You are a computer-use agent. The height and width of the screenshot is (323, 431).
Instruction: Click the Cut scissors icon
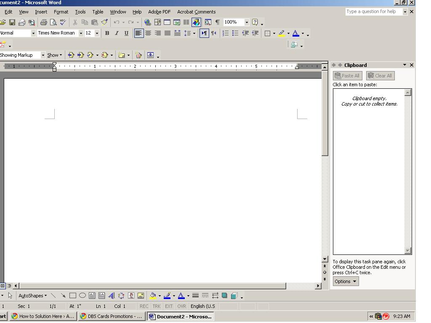point(75,22)
